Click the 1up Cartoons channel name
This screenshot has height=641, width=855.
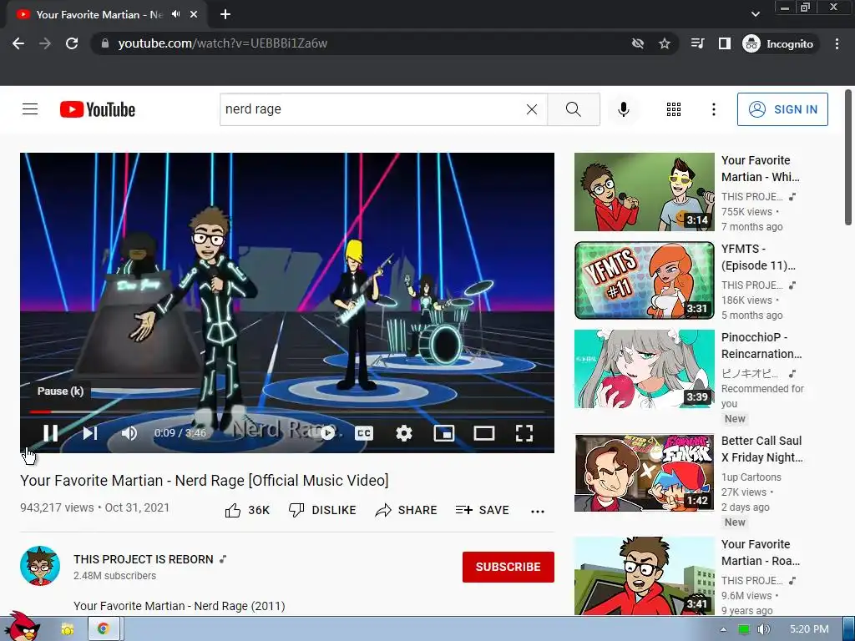coord(751,477)
